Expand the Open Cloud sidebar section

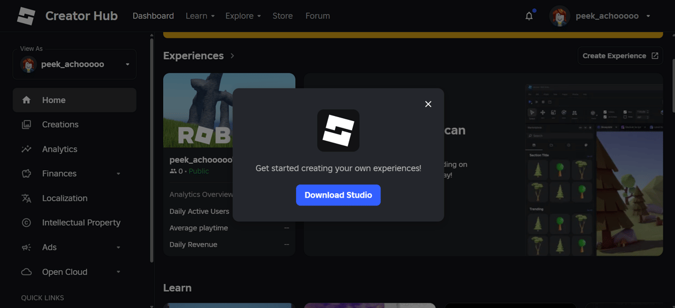tap(118, 272)
